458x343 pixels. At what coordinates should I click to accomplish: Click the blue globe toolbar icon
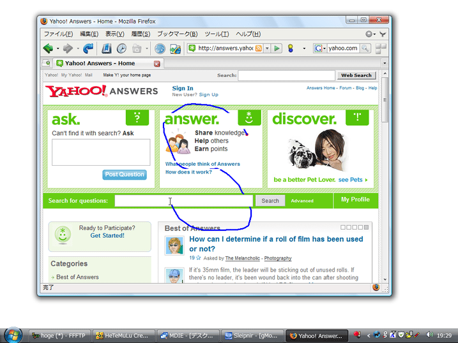(160, 48)
